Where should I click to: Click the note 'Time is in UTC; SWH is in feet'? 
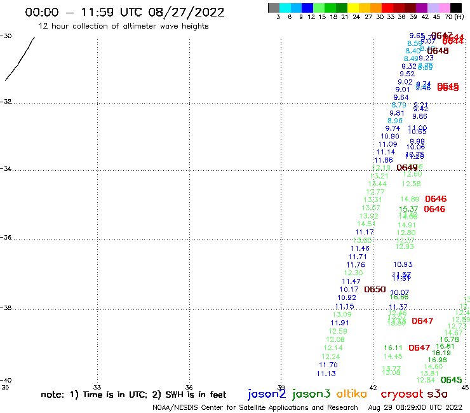pyautogui.click(x=133, y=395)
